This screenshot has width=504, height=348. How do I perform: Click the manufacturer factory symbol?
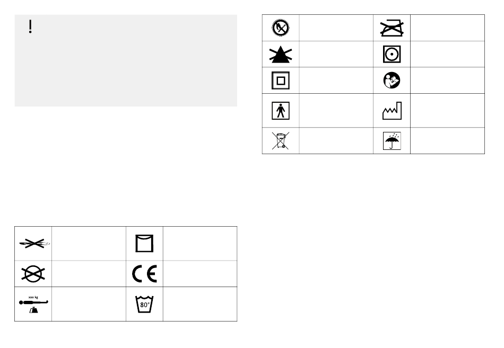click(392, 111)
